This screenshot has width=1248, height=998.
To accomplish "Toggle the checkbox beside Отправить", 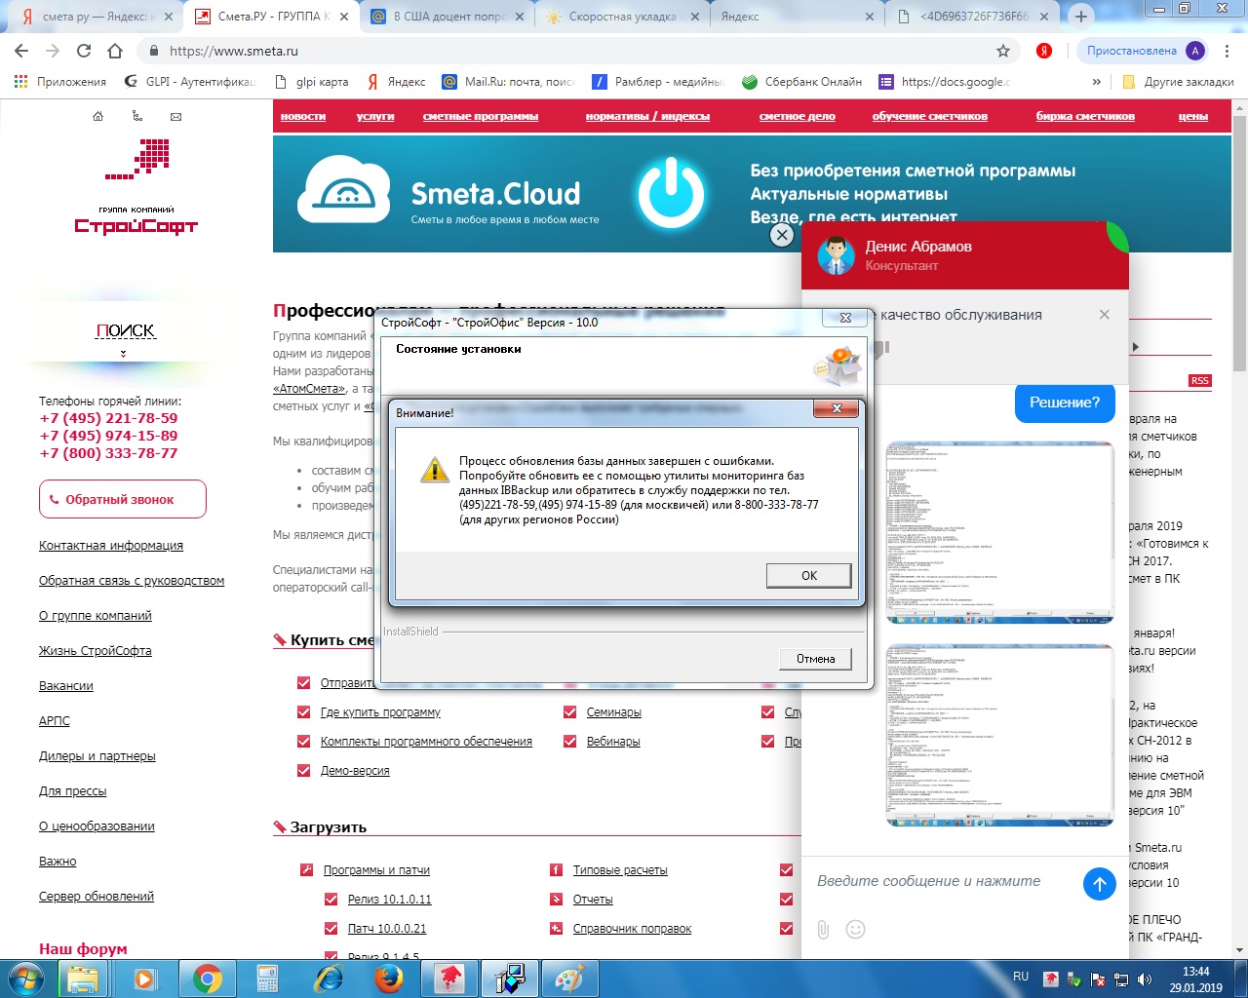I will (303, 683).
